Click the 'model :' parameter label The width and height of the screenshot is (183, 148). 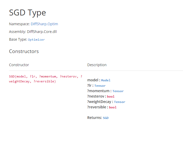coord(94,80)
